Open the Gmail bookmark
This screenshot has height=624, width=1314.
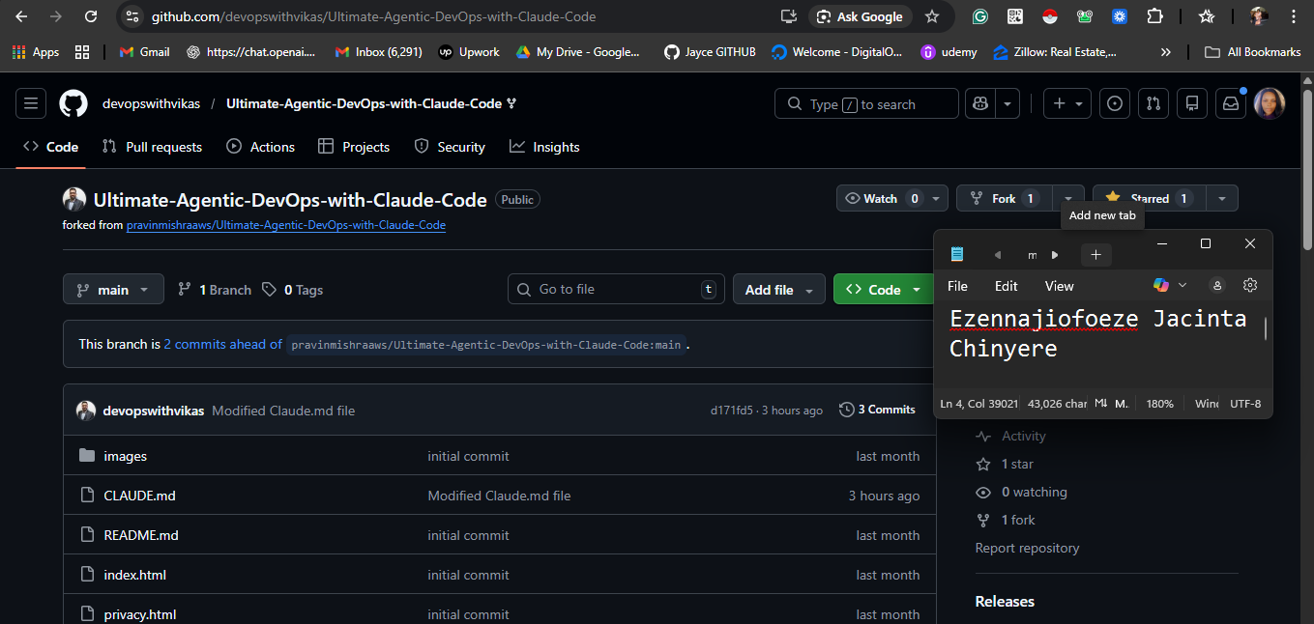tap(144, 52)
